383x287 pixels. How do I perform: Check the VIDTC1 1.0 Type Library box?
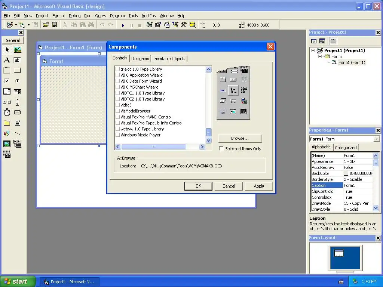tap(118, 93)
